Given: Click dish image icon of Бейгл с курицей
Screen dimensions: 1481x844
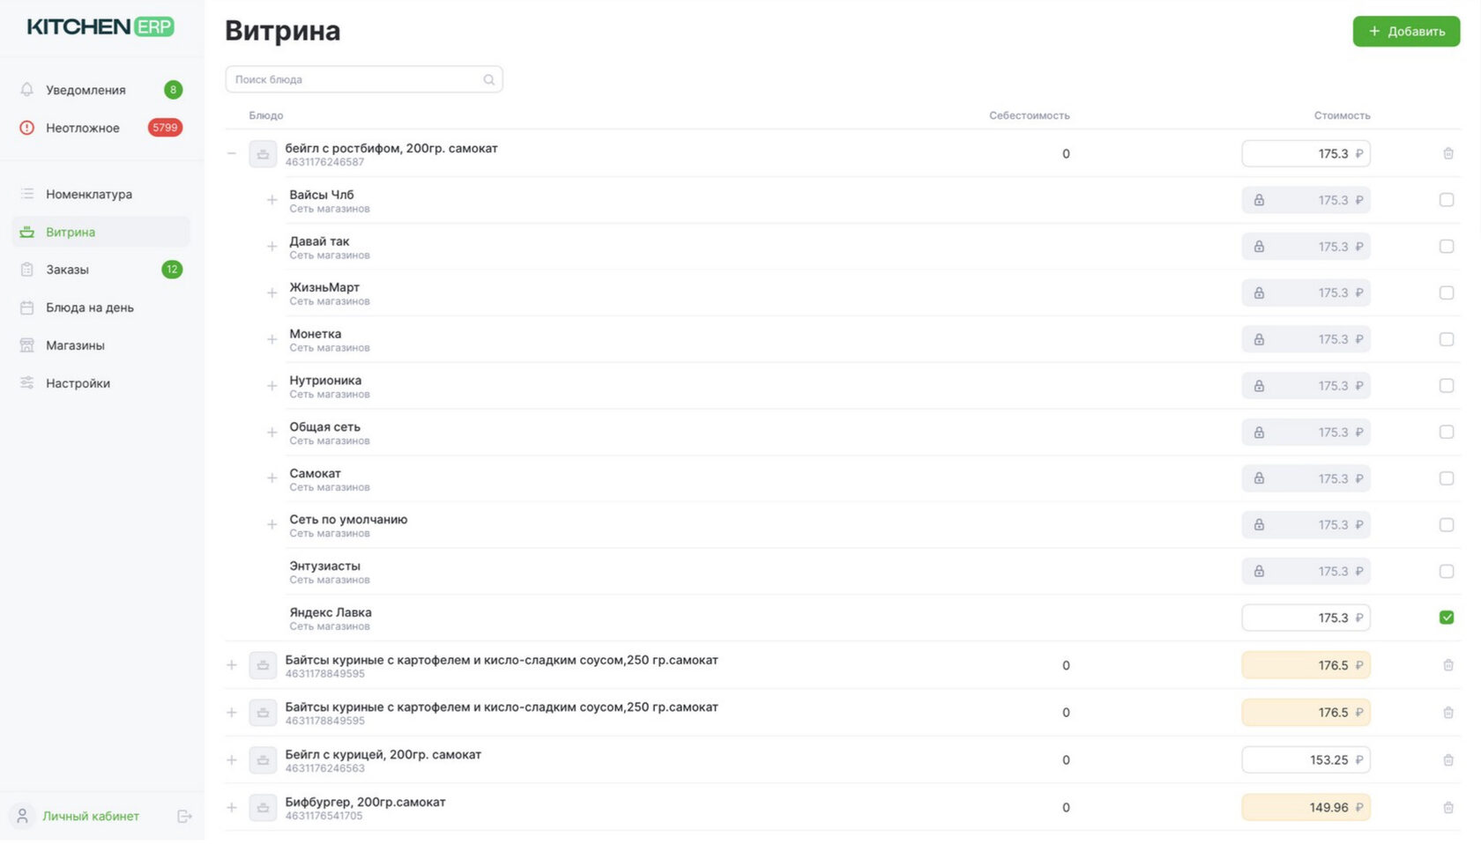Looking at the screenshot, I should pyautogui.click(x=263, y=760).
